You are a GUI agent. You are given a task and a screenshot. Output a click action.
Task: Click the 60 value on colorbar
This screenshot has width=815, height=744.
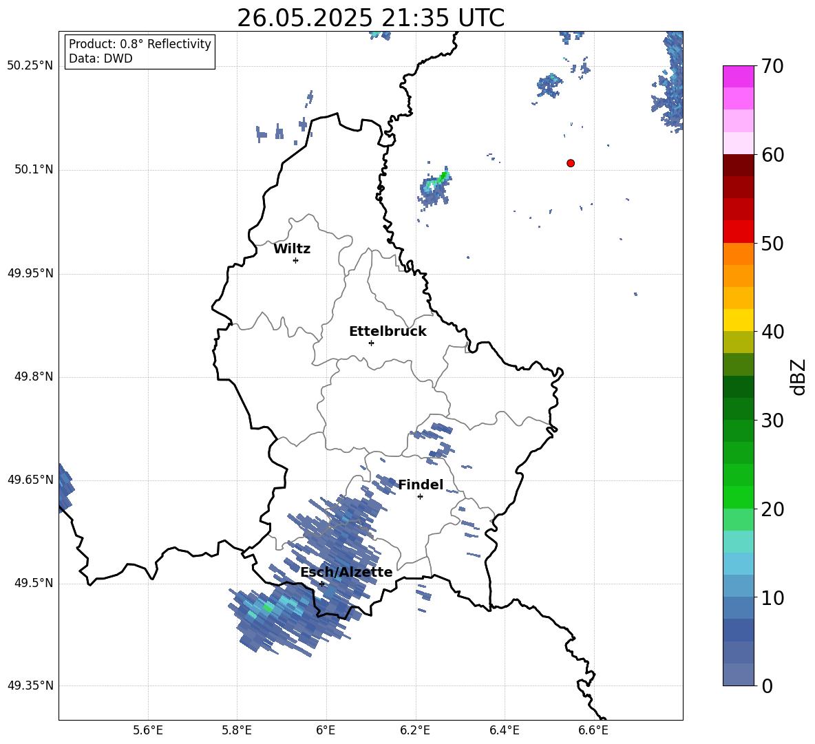(772, 155)
